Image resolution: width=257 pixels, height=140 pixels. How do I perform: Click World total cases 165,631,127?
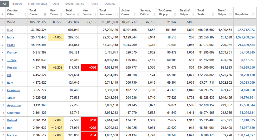pos(38,22)
